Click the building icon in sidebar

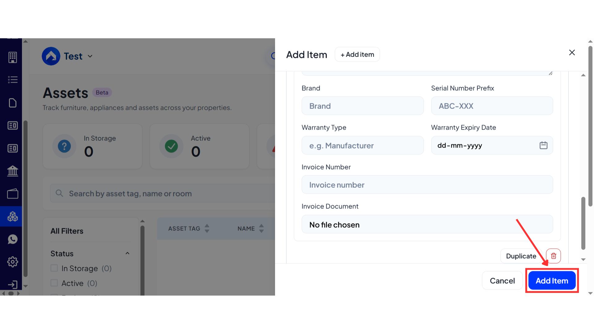[13, 57]
